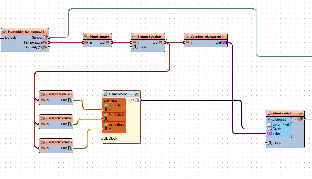Screen dimensions: 312x179
Task: Click the RampToValue1 component icon
Action: coord(134,36)
